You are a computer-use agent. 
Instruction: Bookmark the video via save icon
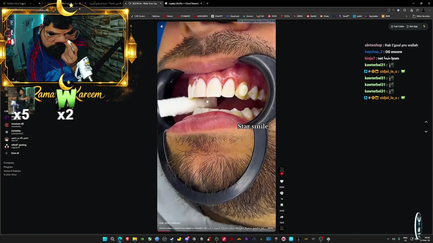pyautogui.click(x=281, y=205)
